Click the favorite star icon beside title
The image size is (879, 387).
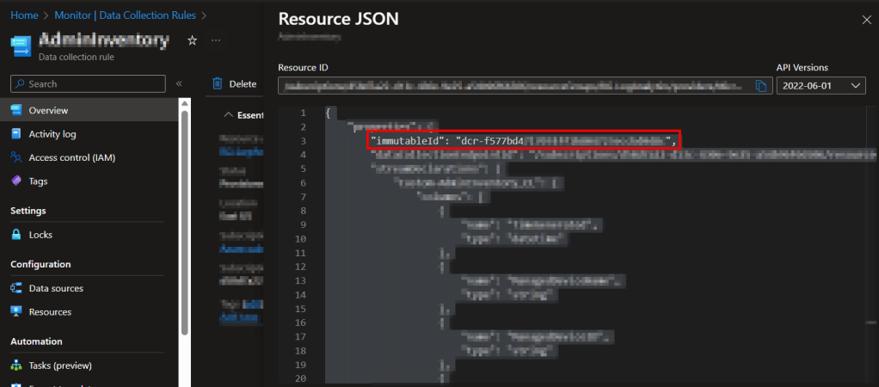(x=193, y=40)
